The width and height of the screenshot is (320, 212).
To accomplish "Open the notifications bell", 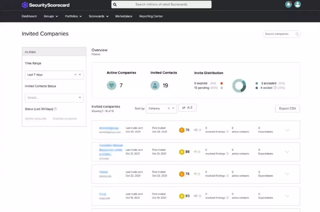I will (x=288, y=4).
